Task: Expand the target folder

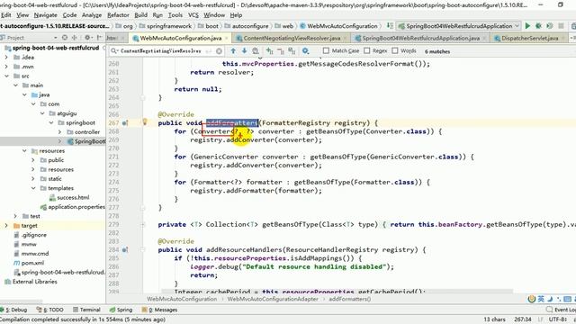Action: (x=6, y=226)
